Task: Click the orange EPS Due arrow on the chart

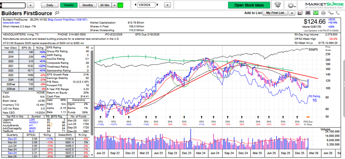Action: coord(308,117)
